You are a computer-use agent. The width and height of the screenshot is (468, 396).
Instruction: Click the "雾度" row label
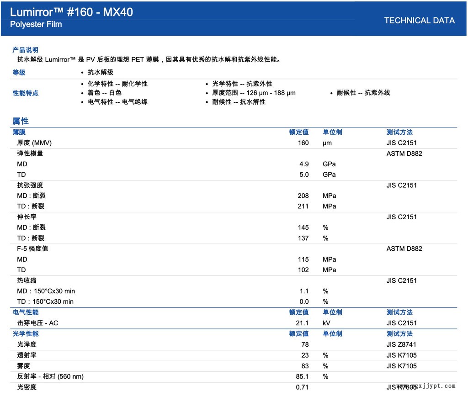[24, 366]
